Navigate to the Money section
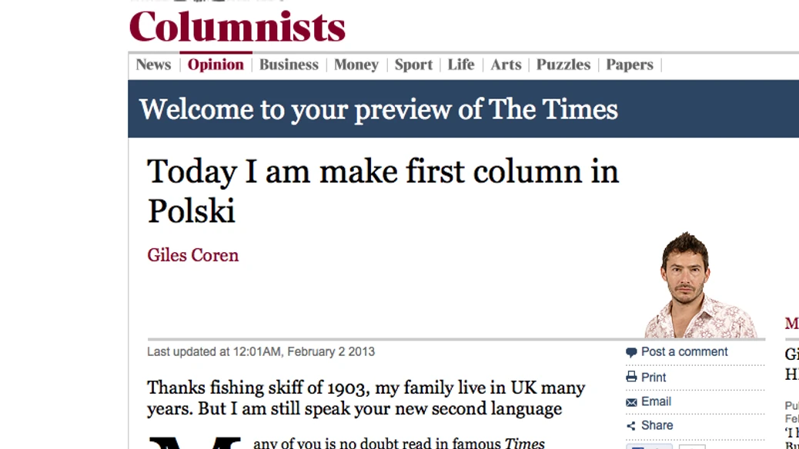799x449 pixels. (x=356, y=65)
